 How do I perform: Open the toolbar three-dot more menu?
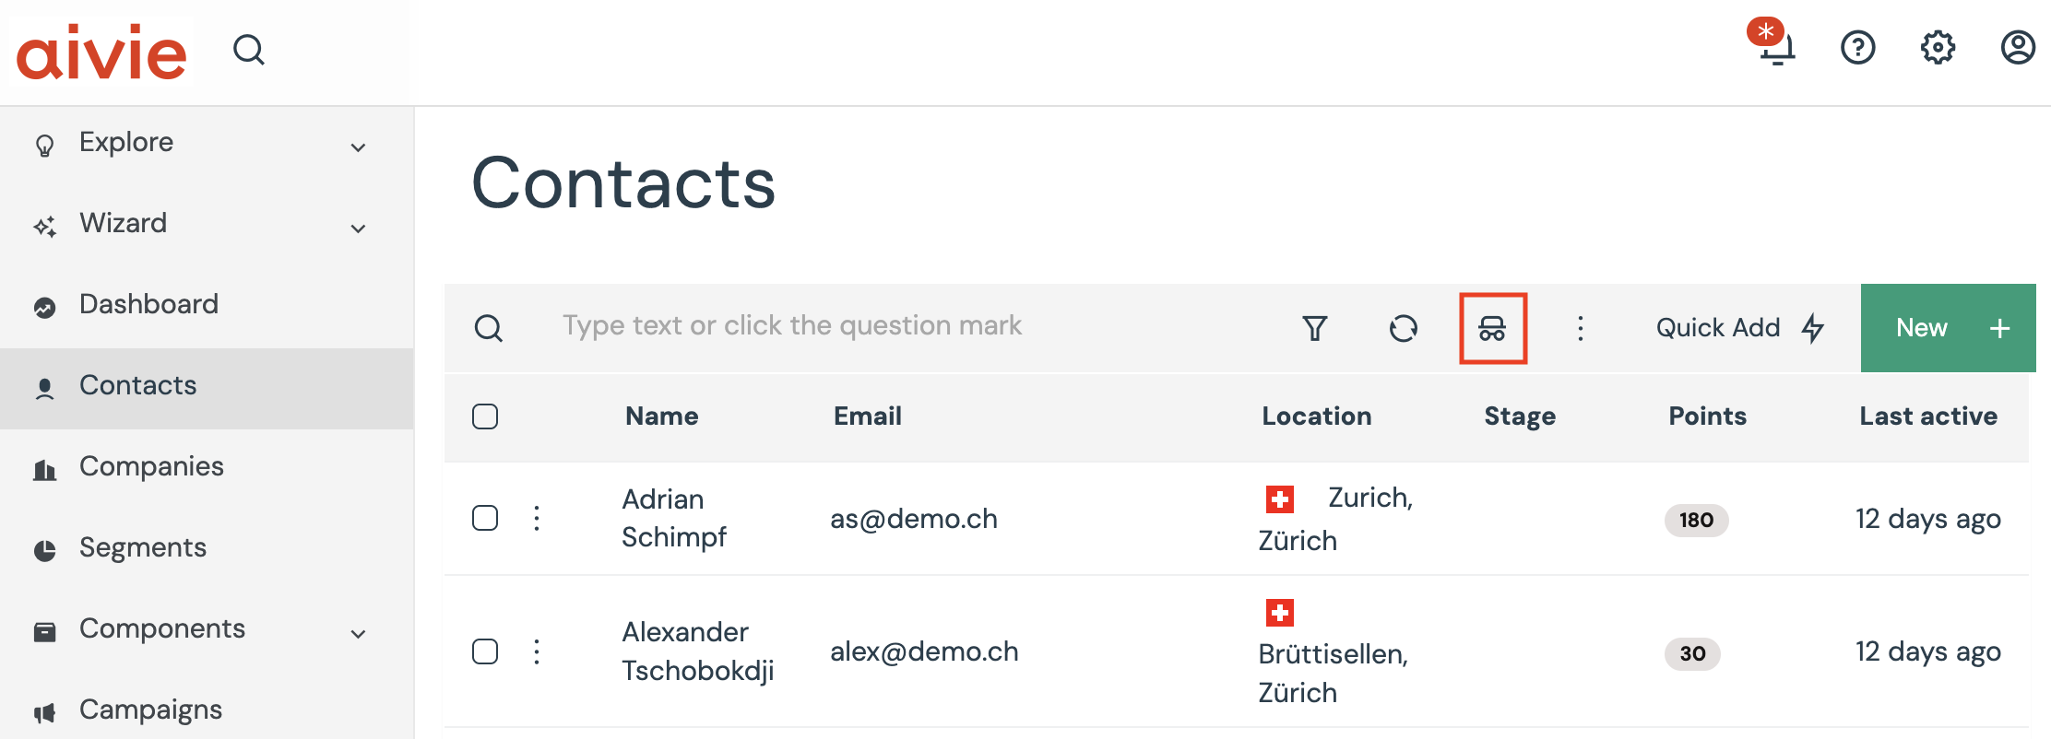pyautogui.click(x=1580, y=328)
